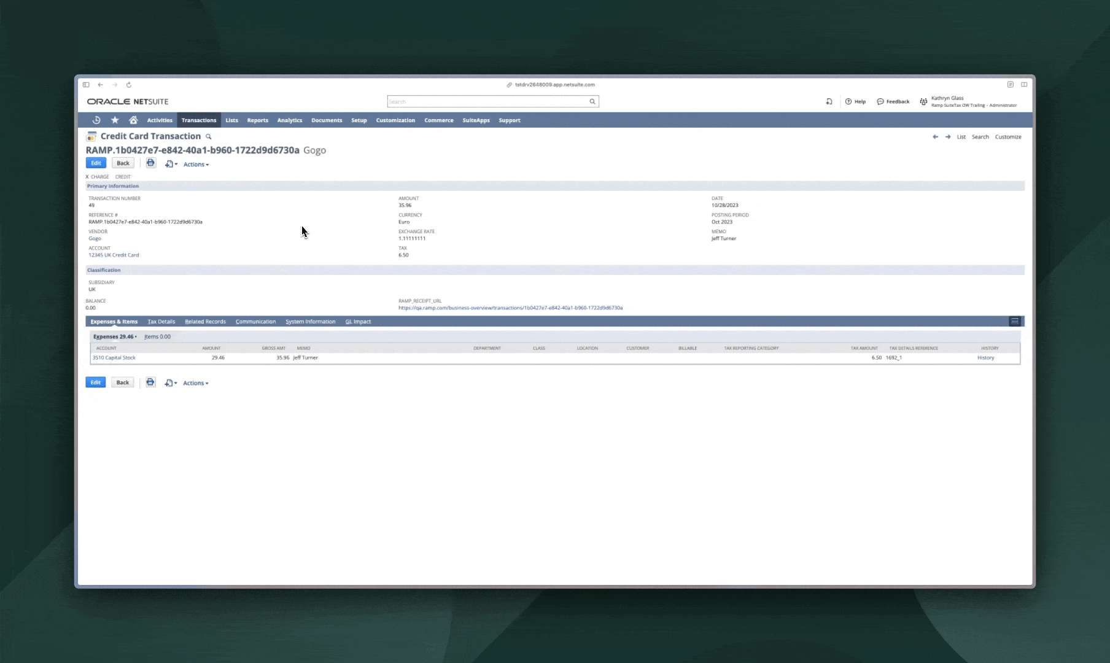The image size is (1110, 663).
Task: Expand the bottom Actions dropdown
Action: pos(196,383)
